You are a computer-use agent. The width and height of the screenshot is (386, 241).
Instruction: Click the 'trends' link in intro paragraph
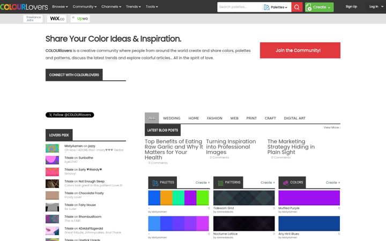pos(111,58)
